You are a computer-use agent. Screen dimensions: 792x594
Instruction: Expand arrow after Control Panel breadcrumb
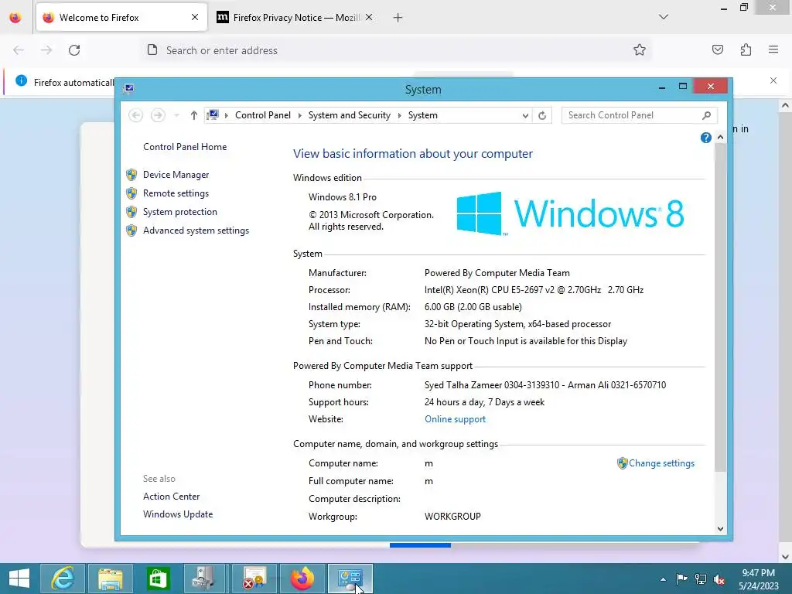point(299,116)
